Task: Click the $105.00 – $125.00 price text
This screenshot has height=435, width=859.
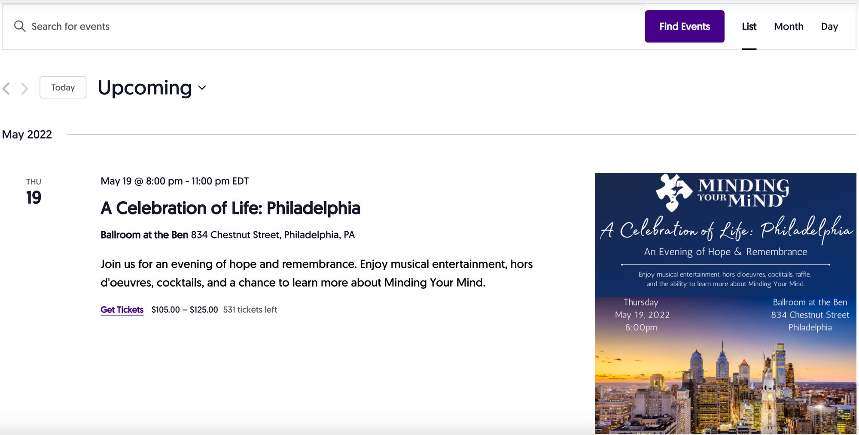Action: (185, 310)
